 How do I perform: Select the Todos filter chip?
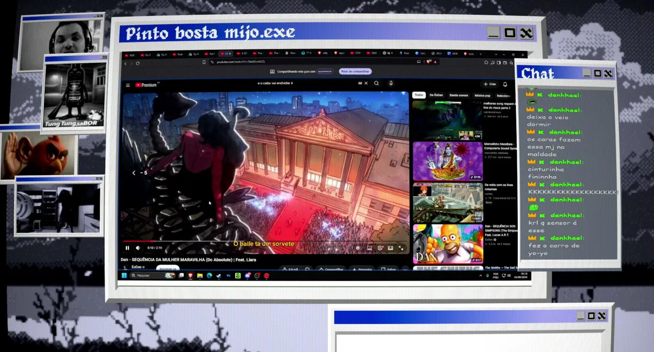click(x=419, y=95)
